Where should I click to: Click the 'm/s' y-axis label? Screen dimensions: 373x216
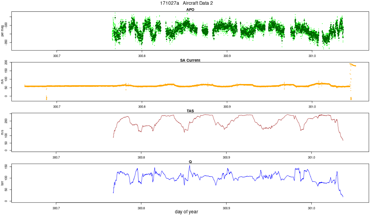[x=2, y=132]
